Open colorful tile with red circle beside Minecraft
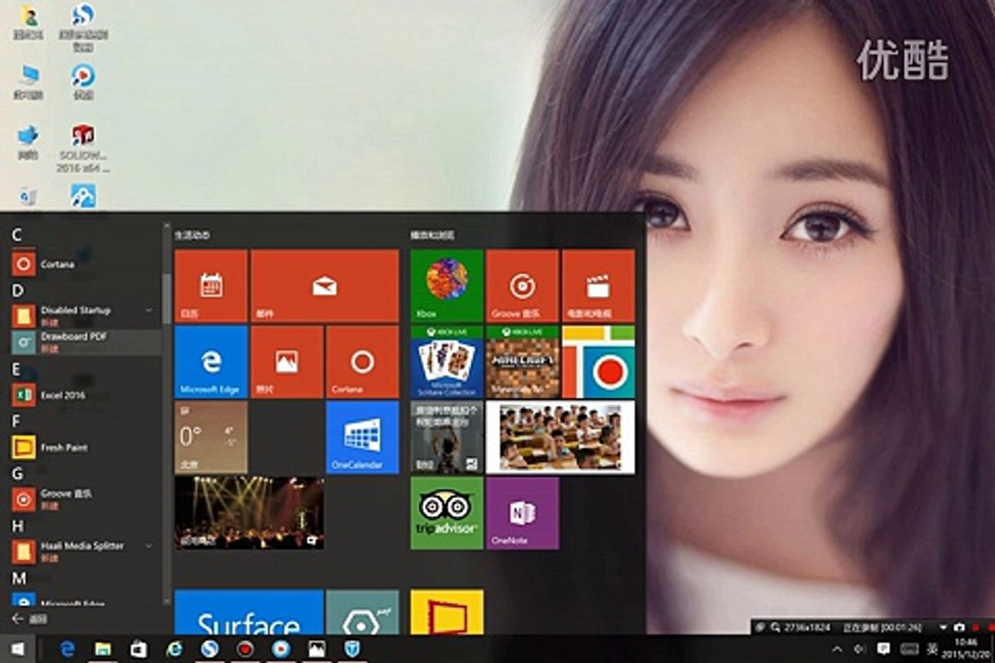 coord(599,362)
